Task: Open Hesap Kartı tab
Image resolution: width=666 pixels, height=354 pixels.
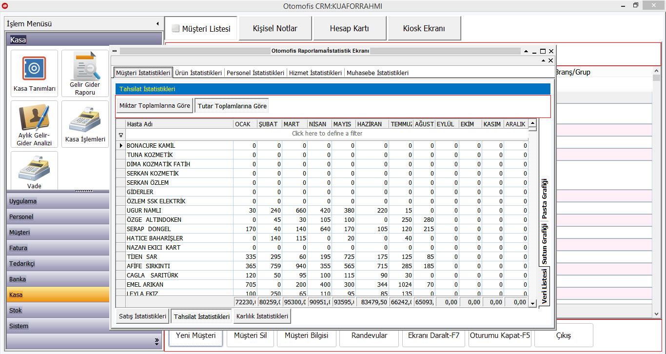Action: tap(350, 28)
